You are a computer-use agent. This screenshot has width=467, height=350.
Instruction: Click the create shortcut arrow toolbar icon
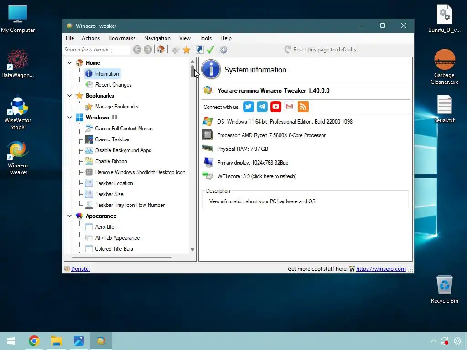(200, 49)
